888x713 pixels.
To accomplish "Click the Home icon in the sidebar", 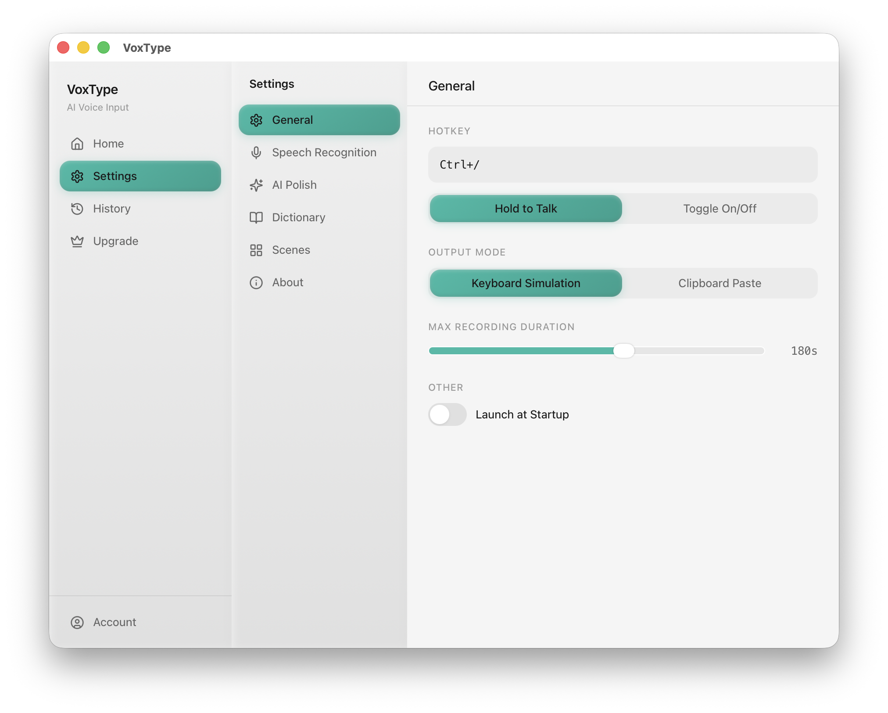I will [x=77, y=144].
